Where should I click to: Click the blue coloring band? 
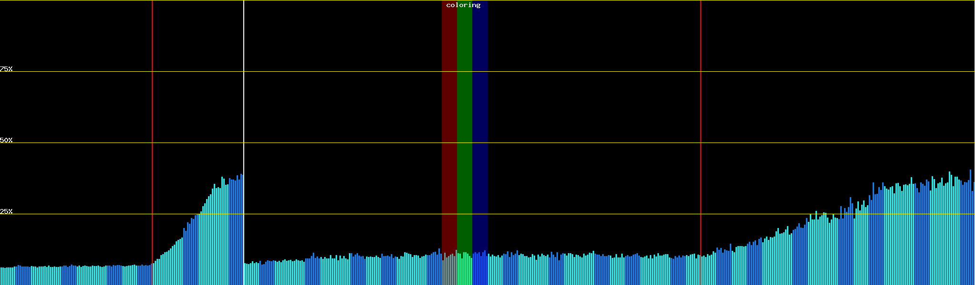[x=480, y=119]
